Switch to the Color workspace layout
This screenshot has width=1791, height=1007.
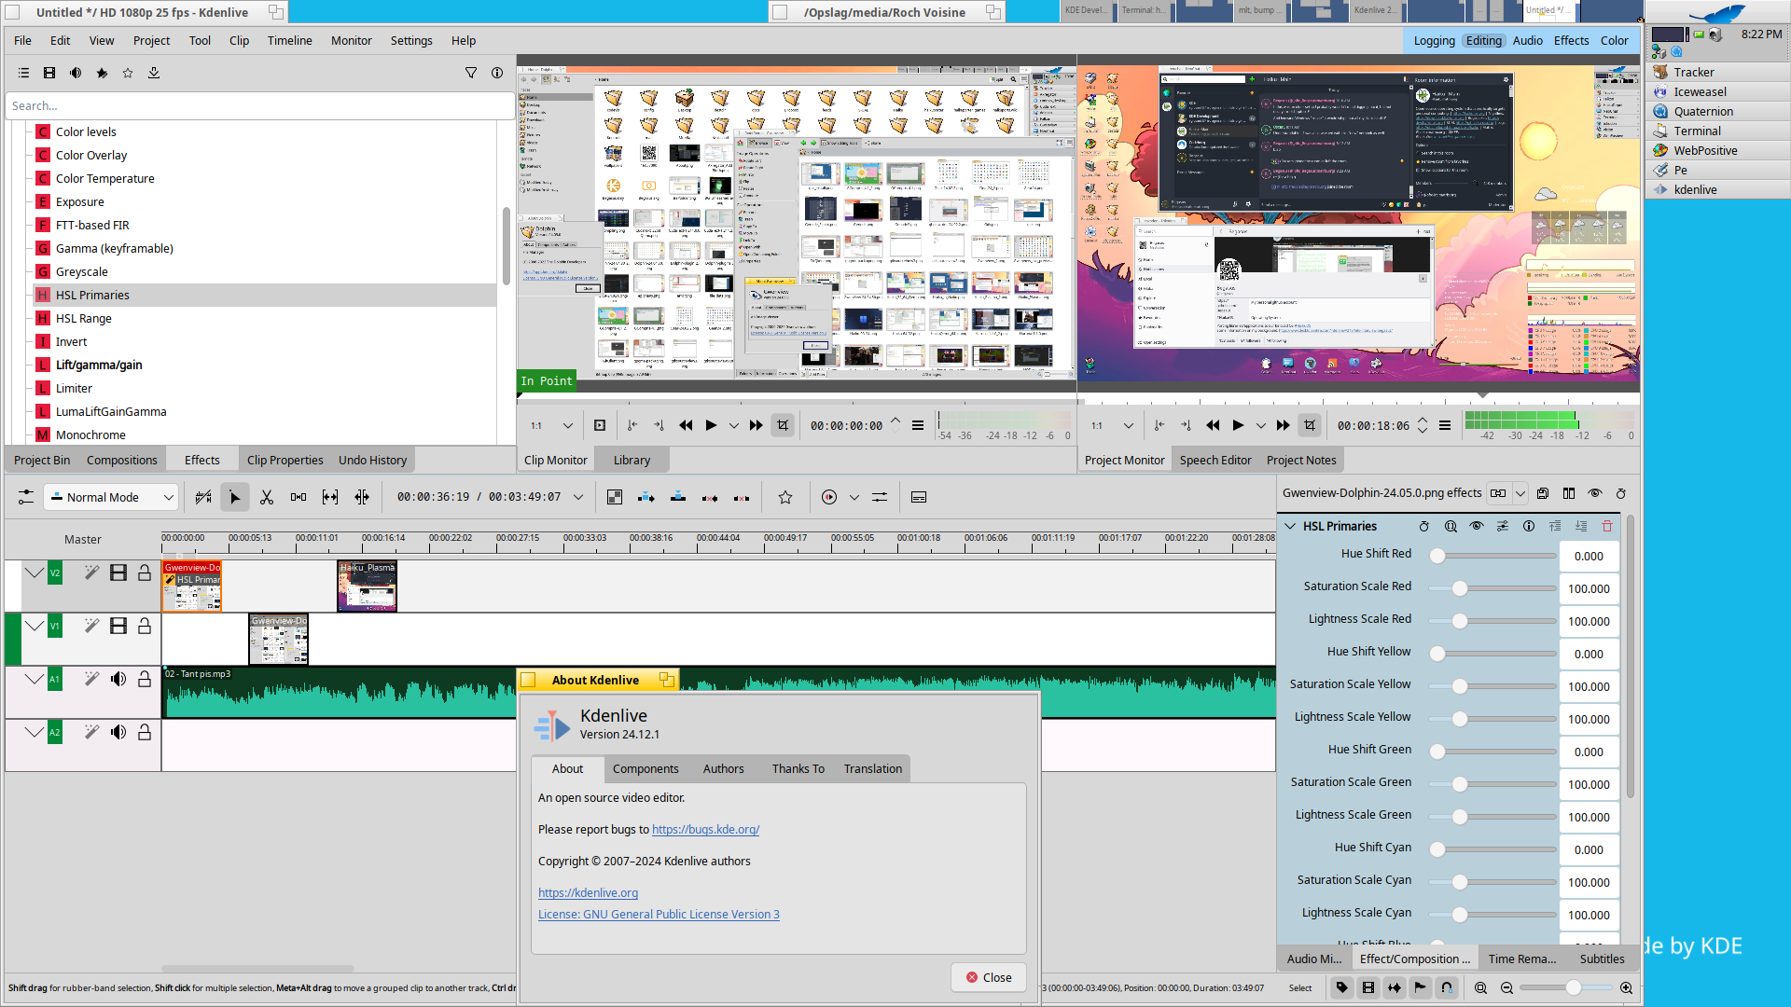coord(1614,40)
